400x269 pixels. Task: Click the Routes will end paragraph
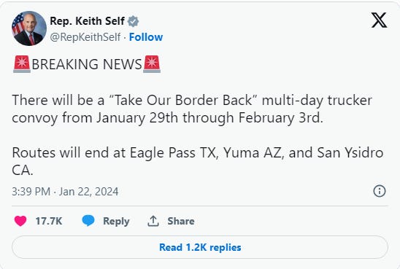[198, 161]
